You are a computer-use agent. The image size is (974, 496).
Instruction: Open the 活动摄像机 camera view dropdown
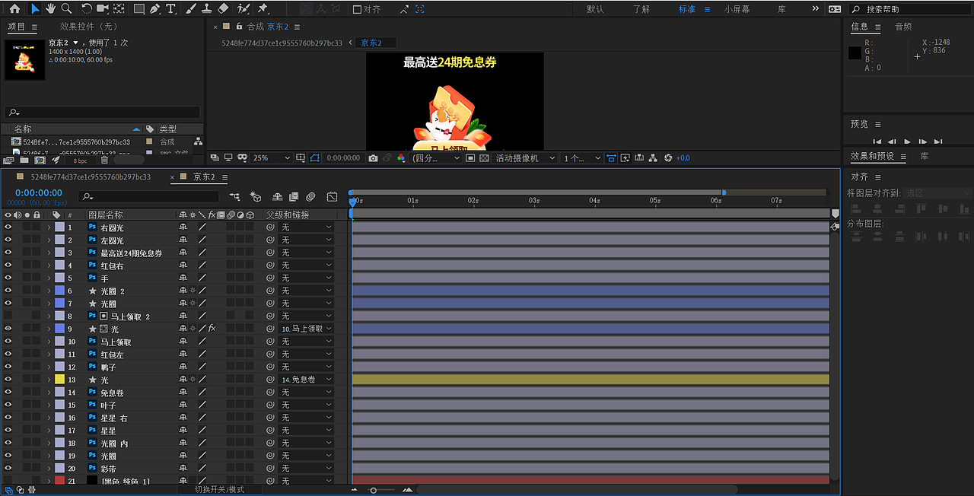tap(525, 158)
